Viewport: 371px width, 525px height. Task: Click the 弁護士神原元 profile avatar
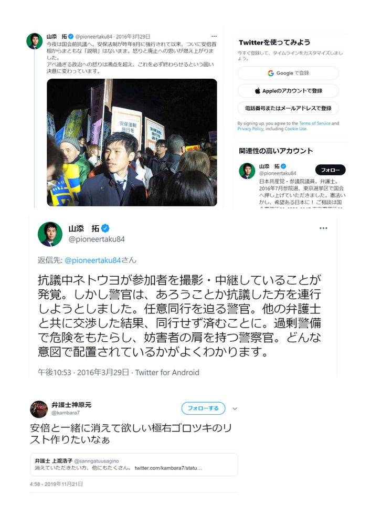click(x=39, y=409)
